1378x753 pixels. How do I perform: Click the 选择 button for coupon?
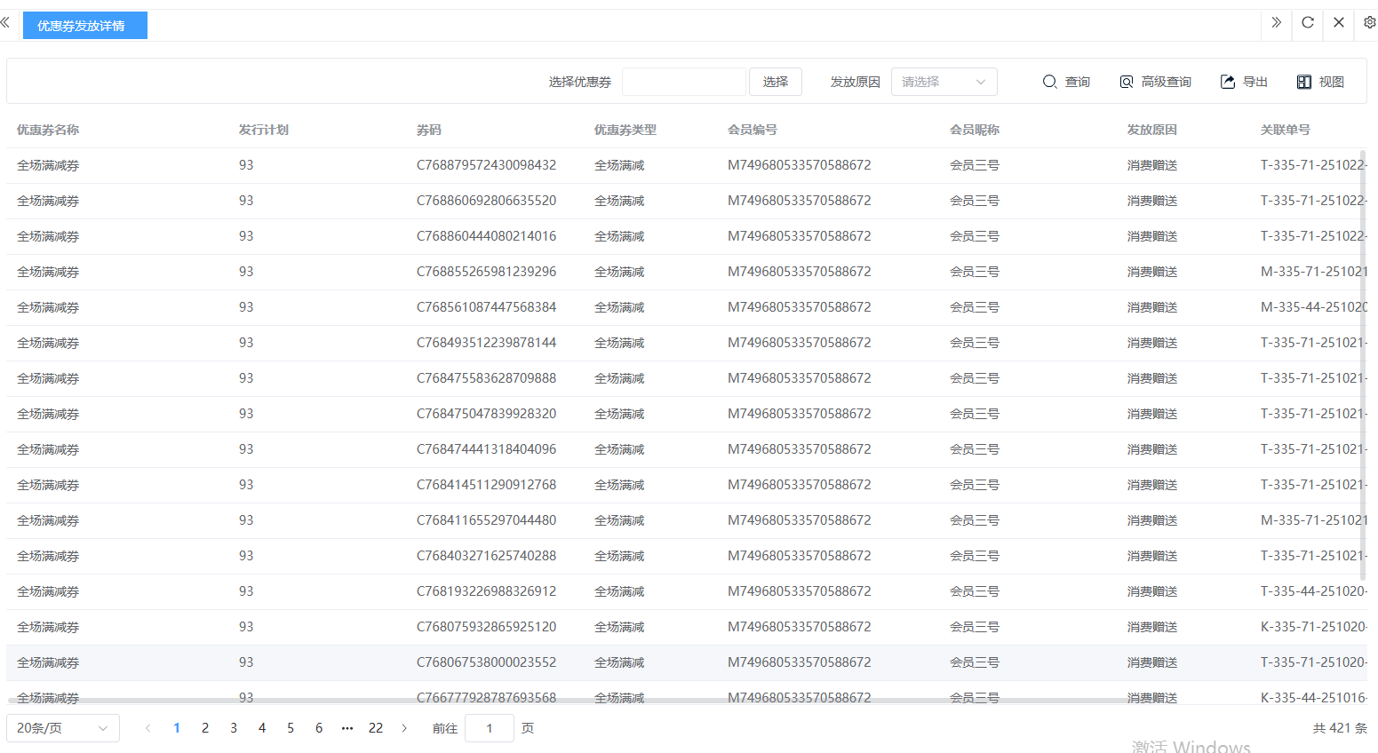[775, 82]
